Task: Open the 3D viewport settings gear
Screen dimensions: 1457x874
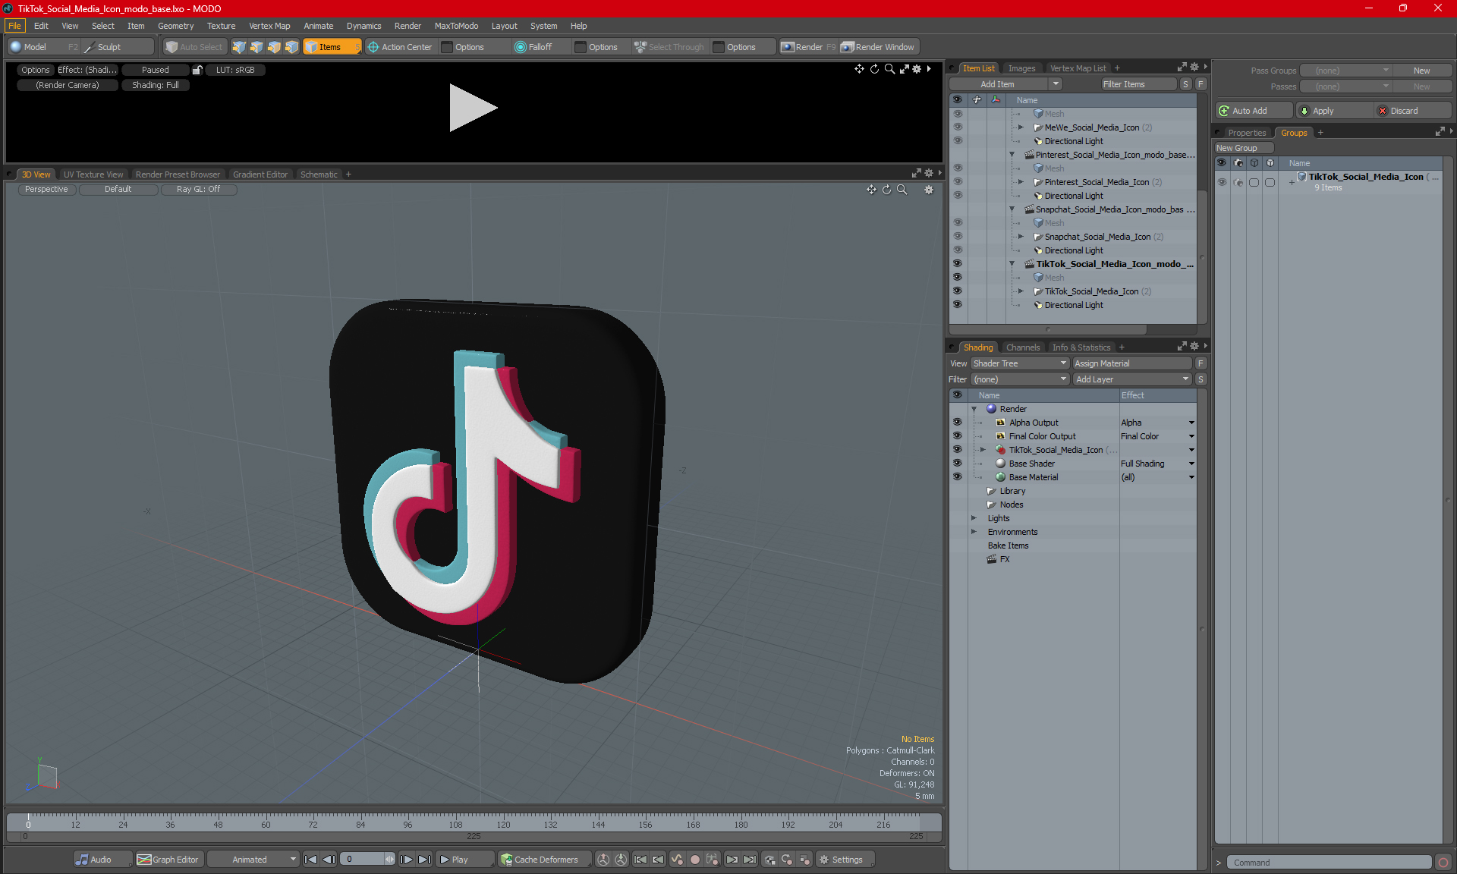Action: coord(929,190)
